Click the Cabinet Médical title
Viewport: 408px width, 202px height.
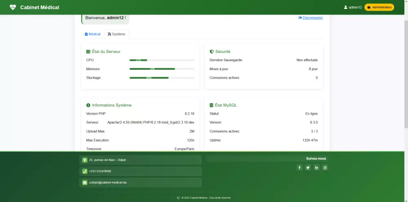pyautogui.click(x=40, y=7)
